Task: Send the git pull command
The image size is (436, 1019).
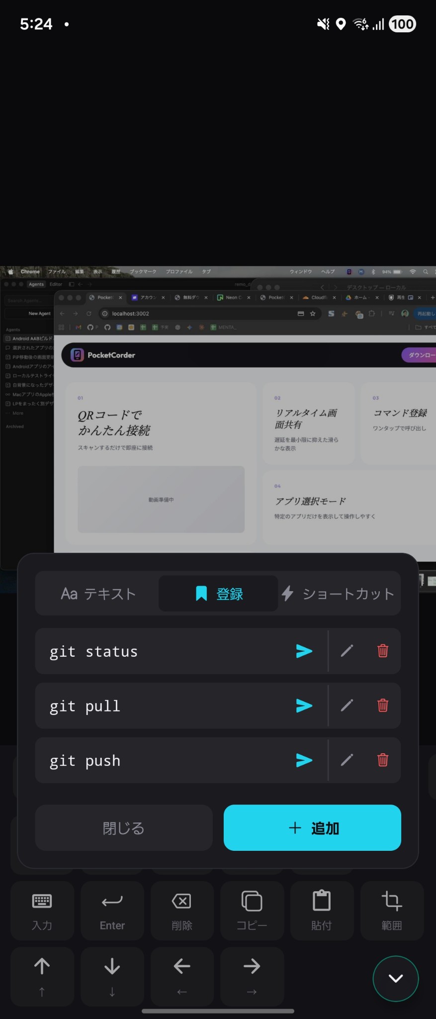Action: point(304,706)
